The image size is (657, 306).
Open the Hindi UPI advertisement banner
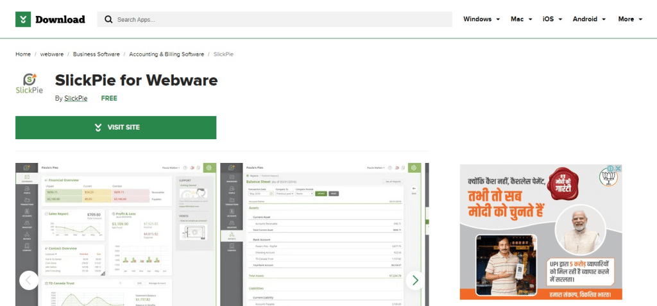pos(541,232)
